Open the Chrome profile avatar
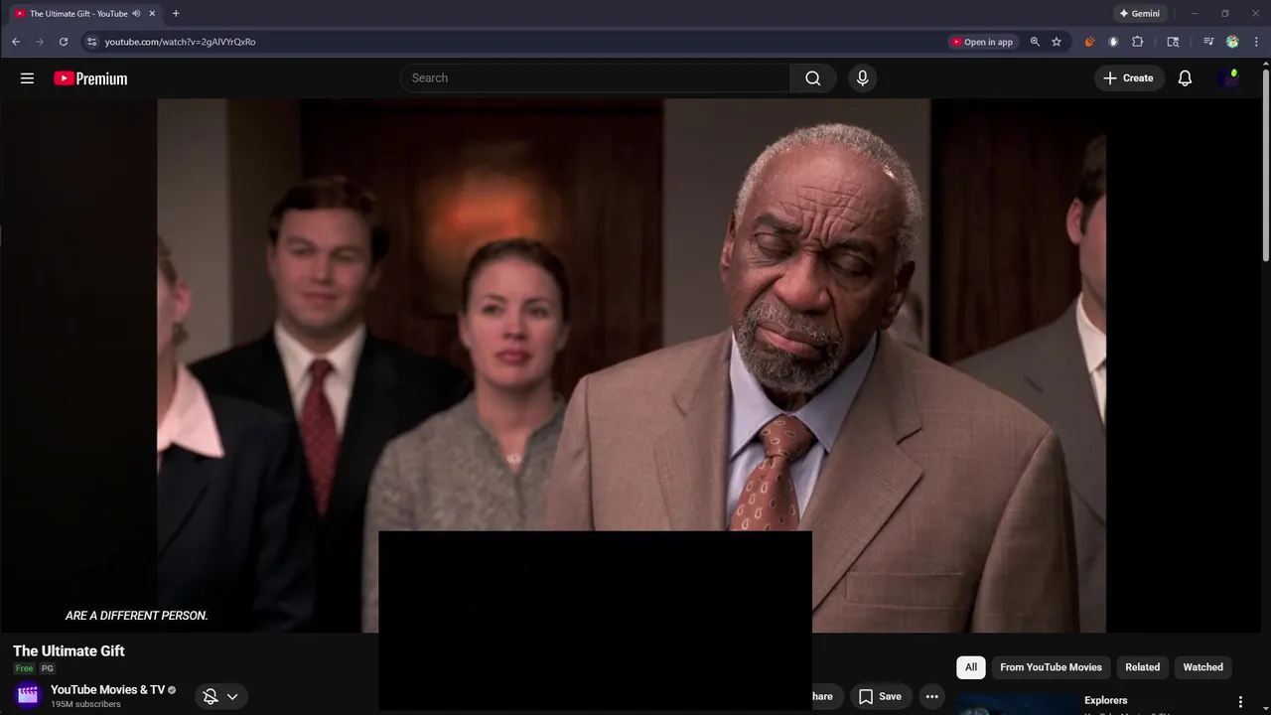1271x715 pixels. [1232, 42]
